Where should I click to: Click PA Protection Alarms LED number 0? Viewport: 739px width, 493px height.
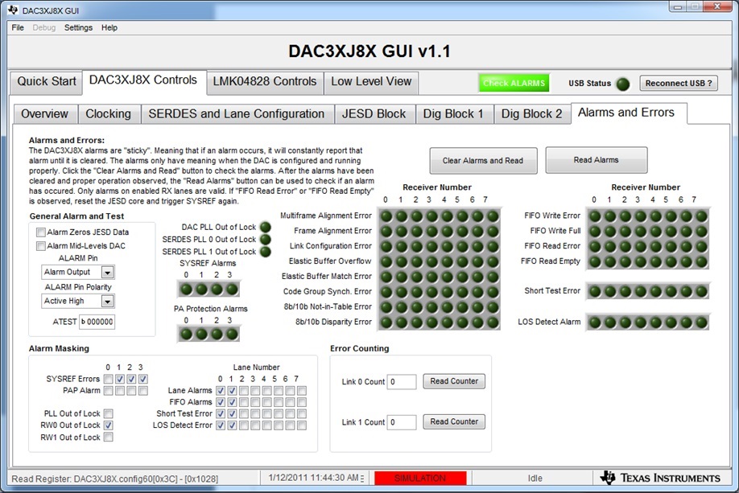tap(187, 334)
